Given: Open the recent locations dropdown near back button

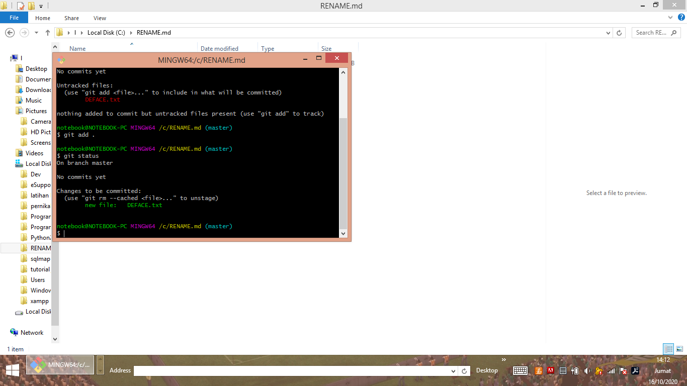Looking at the screenshot, I should click(36, 33).
